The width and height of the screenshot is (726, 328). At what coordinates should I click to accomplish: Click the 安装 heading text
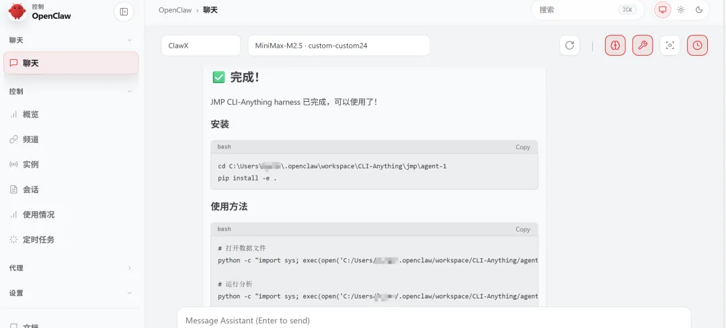click(220, 124)
